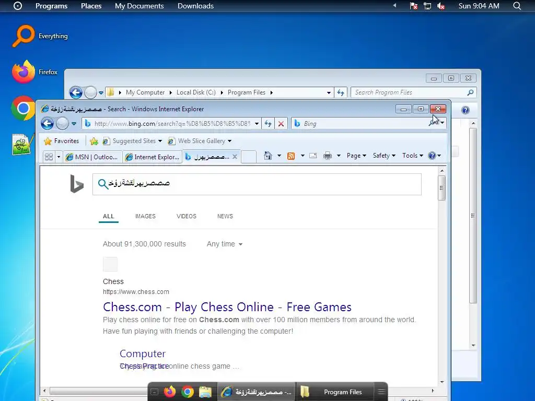Open the Safety menu dropdown

384,156
